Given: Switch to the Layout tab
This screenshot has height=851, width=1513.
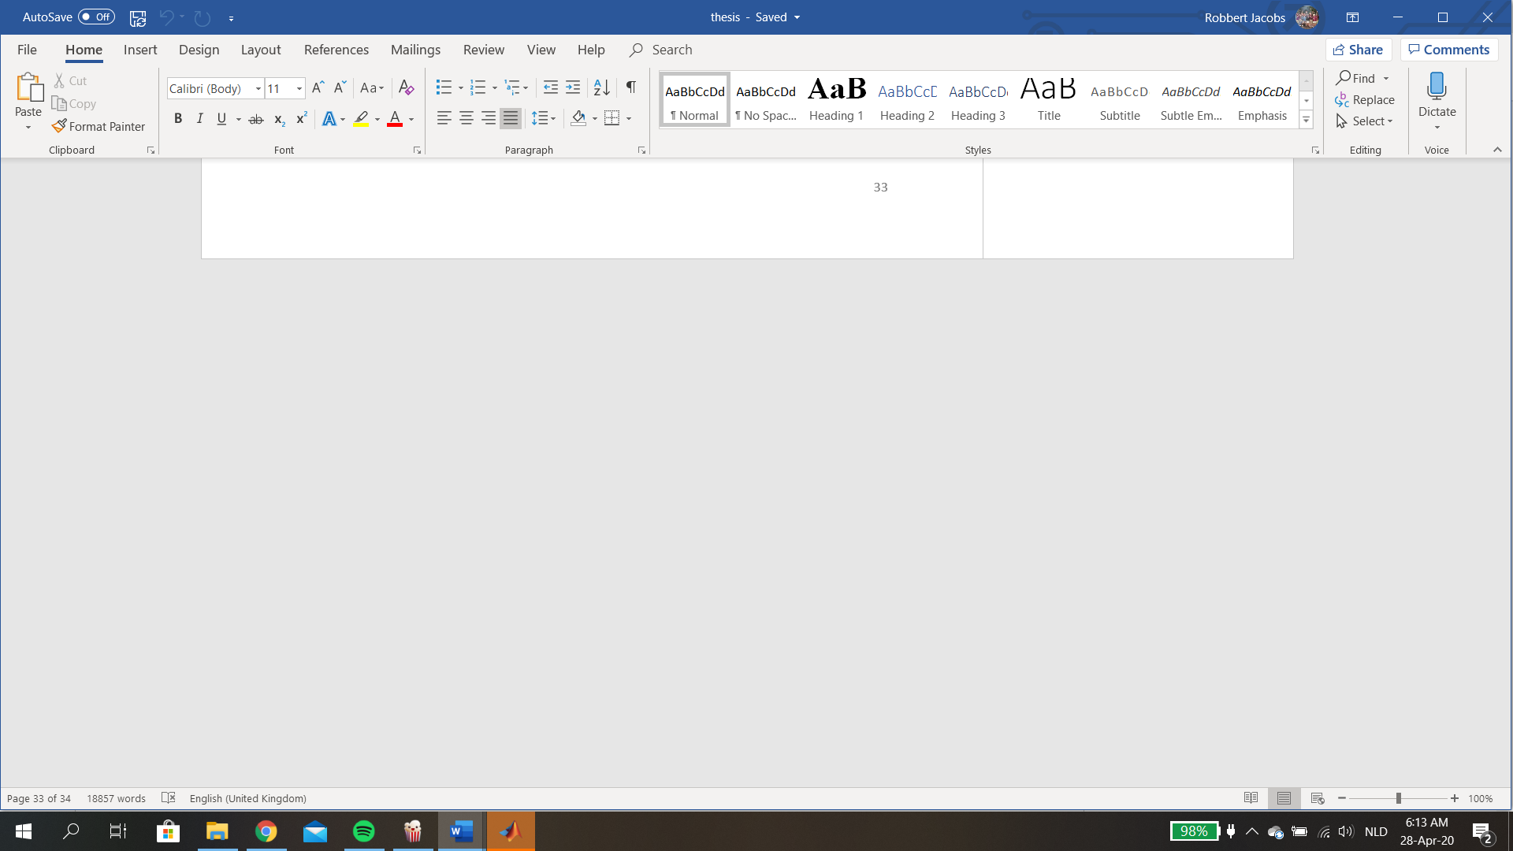Looking at the screenshot, I should click(261, 50).
